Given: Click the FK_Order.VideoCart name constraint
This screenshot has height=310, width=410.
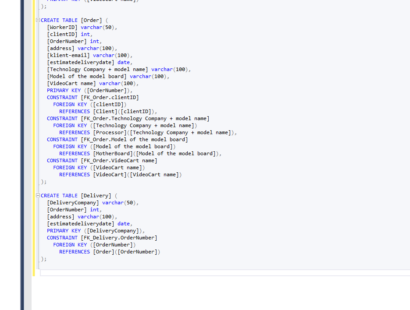Looking at the screenshot, I should point(119,160).
